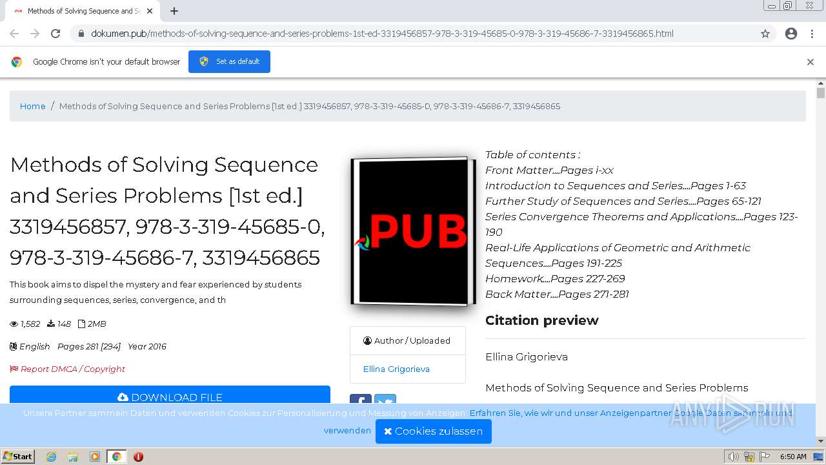Share on Facebook icon
Screen dimensions: 826x465
click(361, 400)
